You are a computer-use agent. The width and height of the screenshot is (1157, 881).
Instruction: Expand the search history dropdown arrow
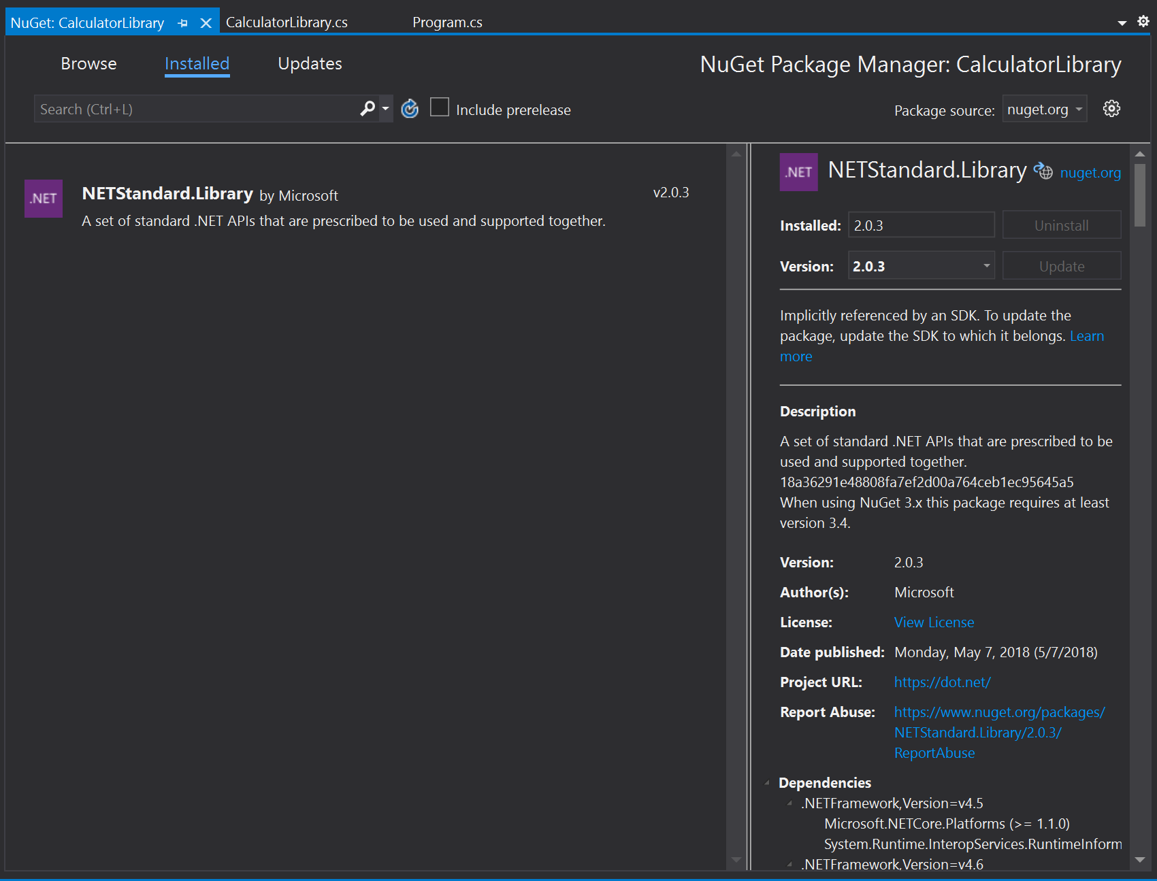(x=385, y=109)
